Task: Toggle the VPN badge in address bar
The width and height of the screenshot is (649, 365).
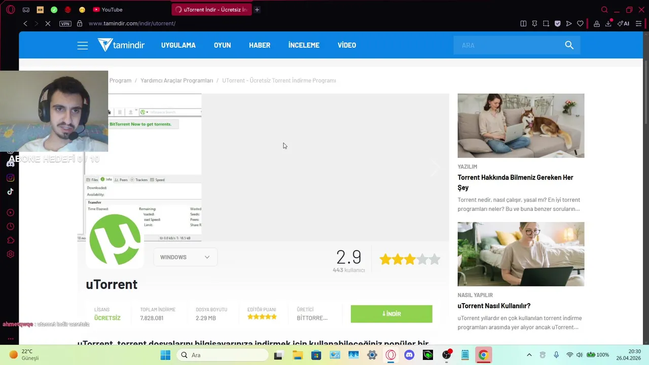Action: pyautogui.click(x=65, y=23)
